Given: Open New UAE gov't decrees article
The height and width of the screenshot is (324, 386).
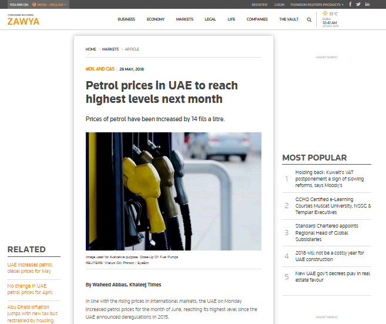Looking at the screenshot, I should (333, 277).
